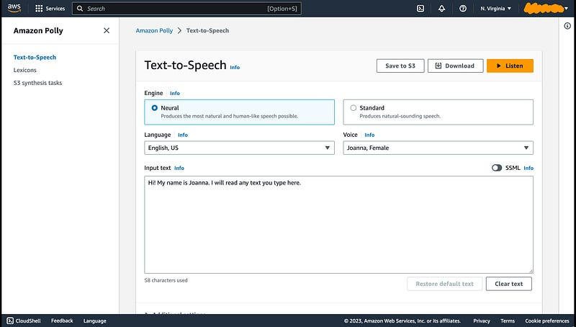576x327 pixels.
Task: Click Info link next to SSML
Action: (528, 168)
